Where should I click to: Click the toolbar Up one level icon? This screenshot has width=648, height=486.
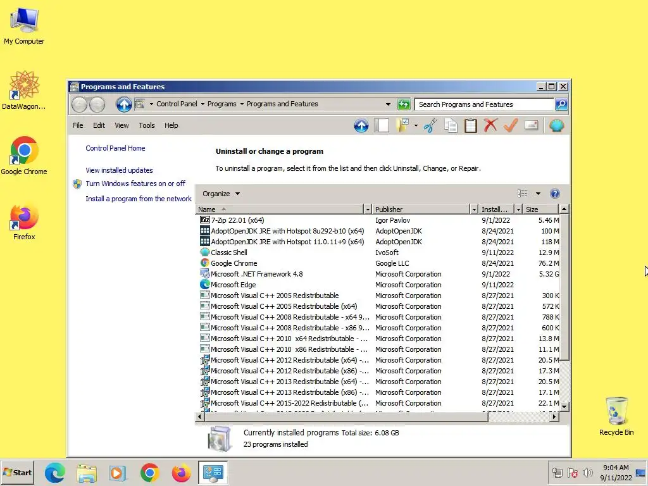[x=361, y=126]
